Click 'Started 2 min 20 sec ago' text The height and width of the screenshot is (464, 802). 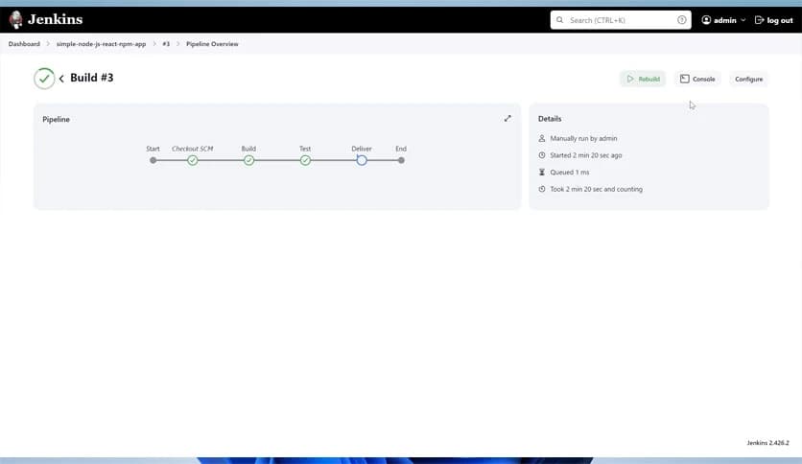586,155
